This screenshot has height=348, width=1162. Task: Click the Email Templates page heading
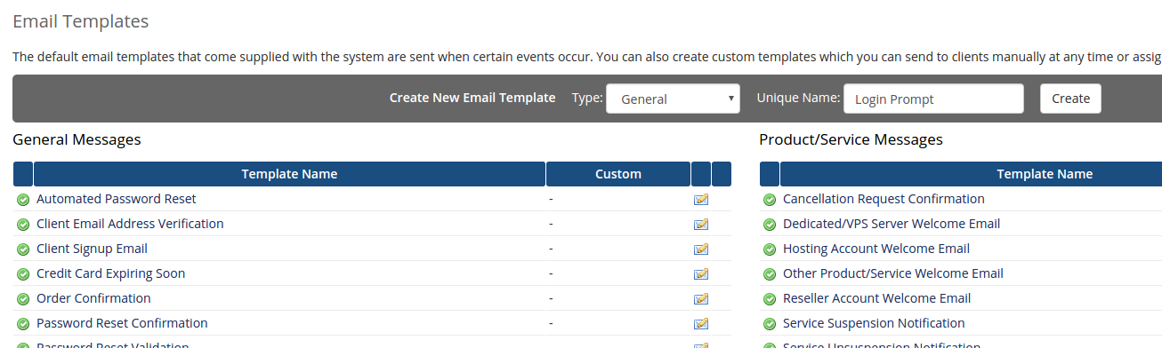tap(81, 20)
